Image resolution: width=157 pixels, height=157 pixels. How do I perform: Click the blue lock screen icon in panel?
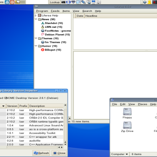7,2
